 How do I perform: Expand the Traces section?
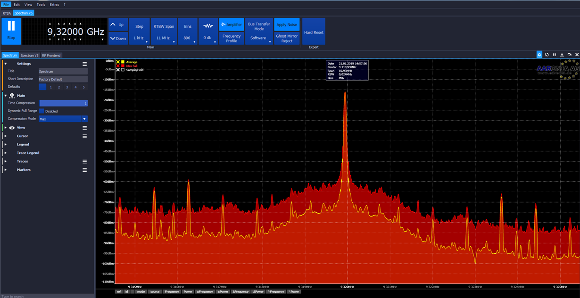[6, 161]
